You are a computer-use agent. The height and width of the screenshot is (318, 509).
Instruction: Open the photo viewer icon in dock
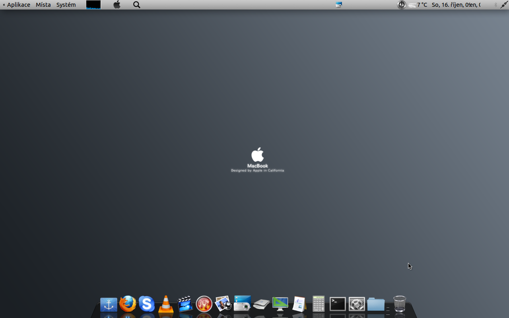(x=223, y=304)
